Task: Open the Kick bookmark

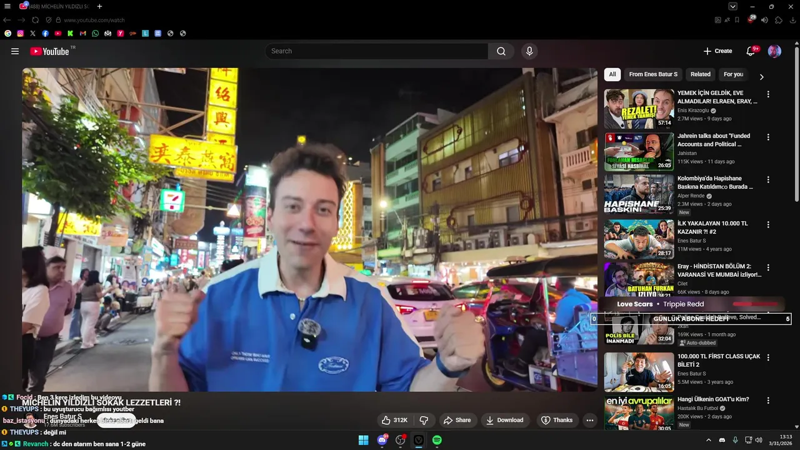Action: (x=70, y=33)
